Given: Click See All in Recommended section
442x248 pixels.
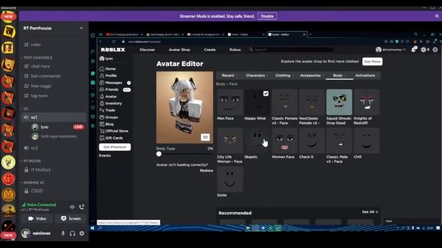Looking at the screenshot, I should pos(370,211).
